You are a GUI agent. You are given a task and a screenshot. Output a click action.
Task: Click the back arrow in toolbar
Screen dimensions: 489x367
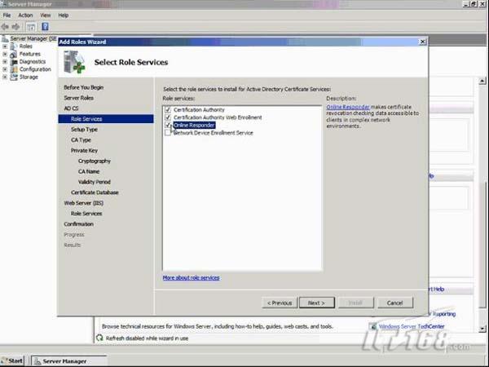click(7, 26)
